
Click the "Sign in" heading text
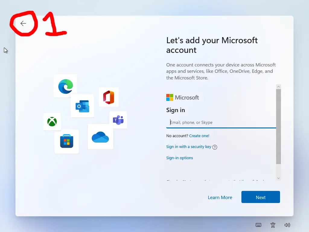[176, 110]
